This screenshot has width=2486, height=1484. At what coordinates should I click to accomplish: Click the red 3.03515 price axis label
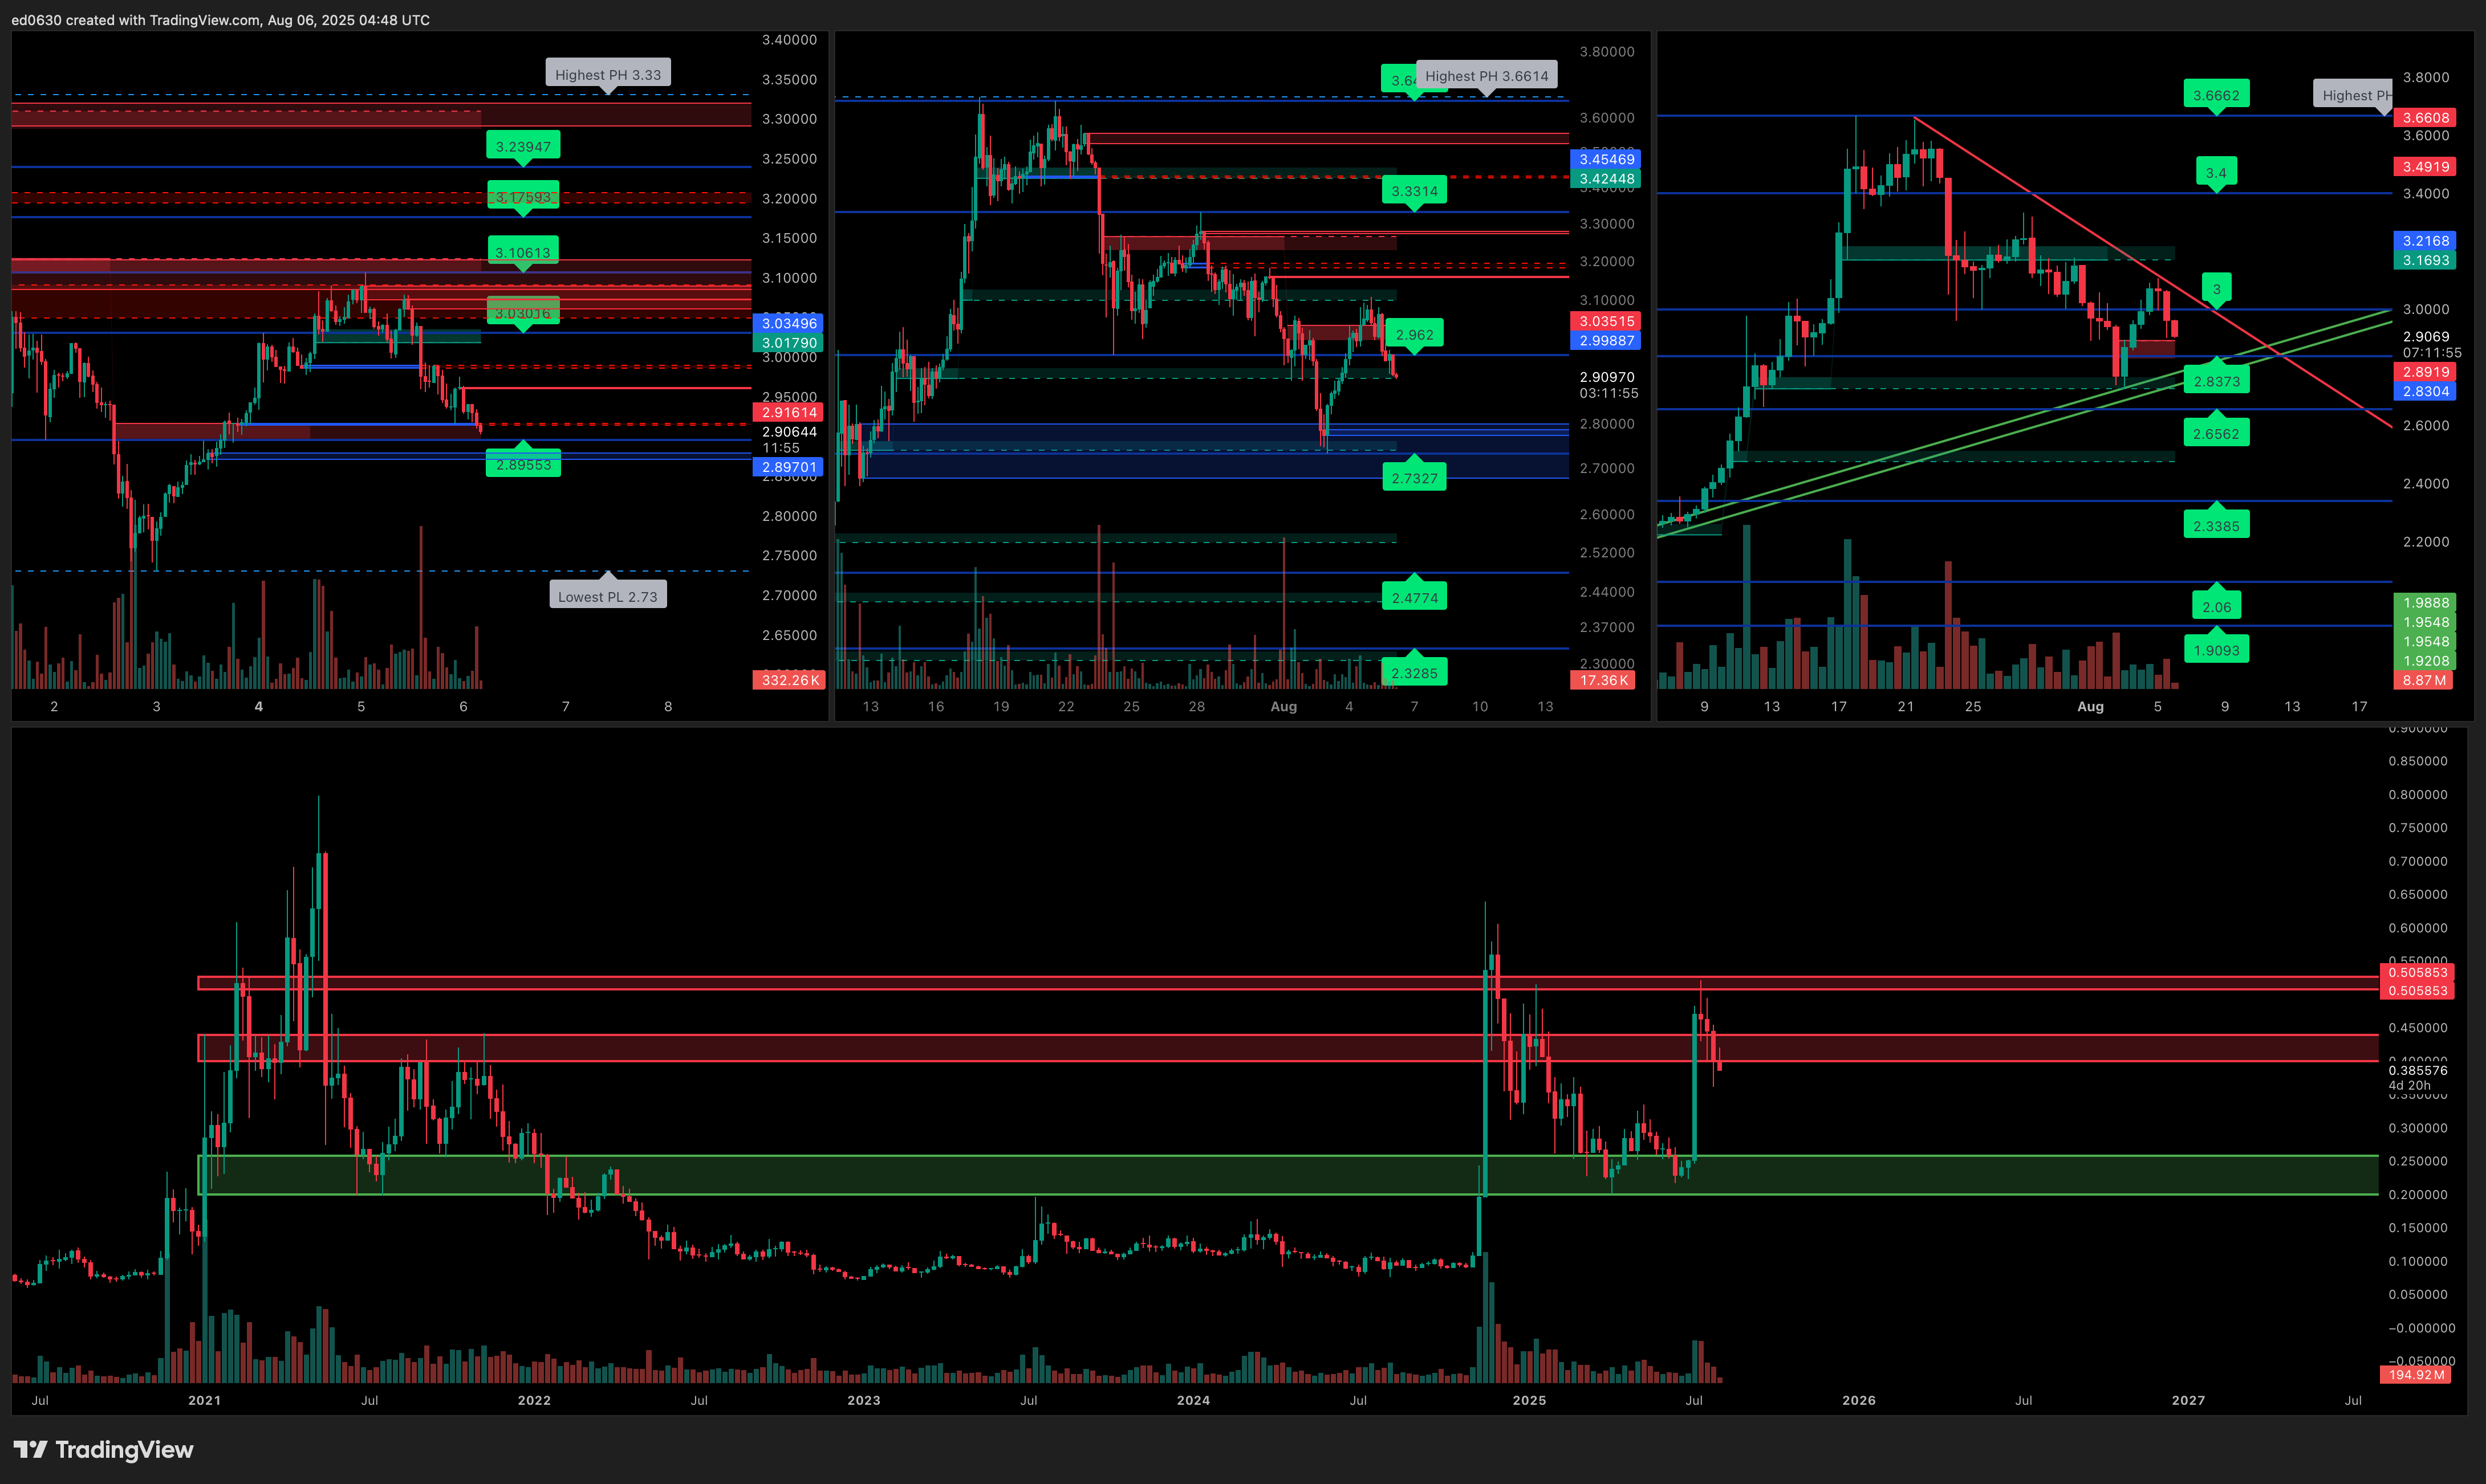coord(1606,321)
